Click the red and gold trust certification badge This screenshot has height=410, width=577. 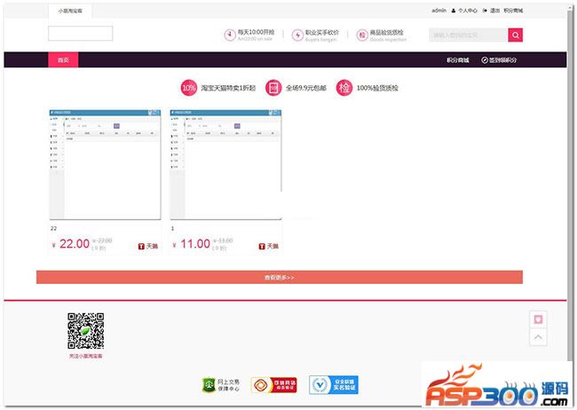point(274,385)
